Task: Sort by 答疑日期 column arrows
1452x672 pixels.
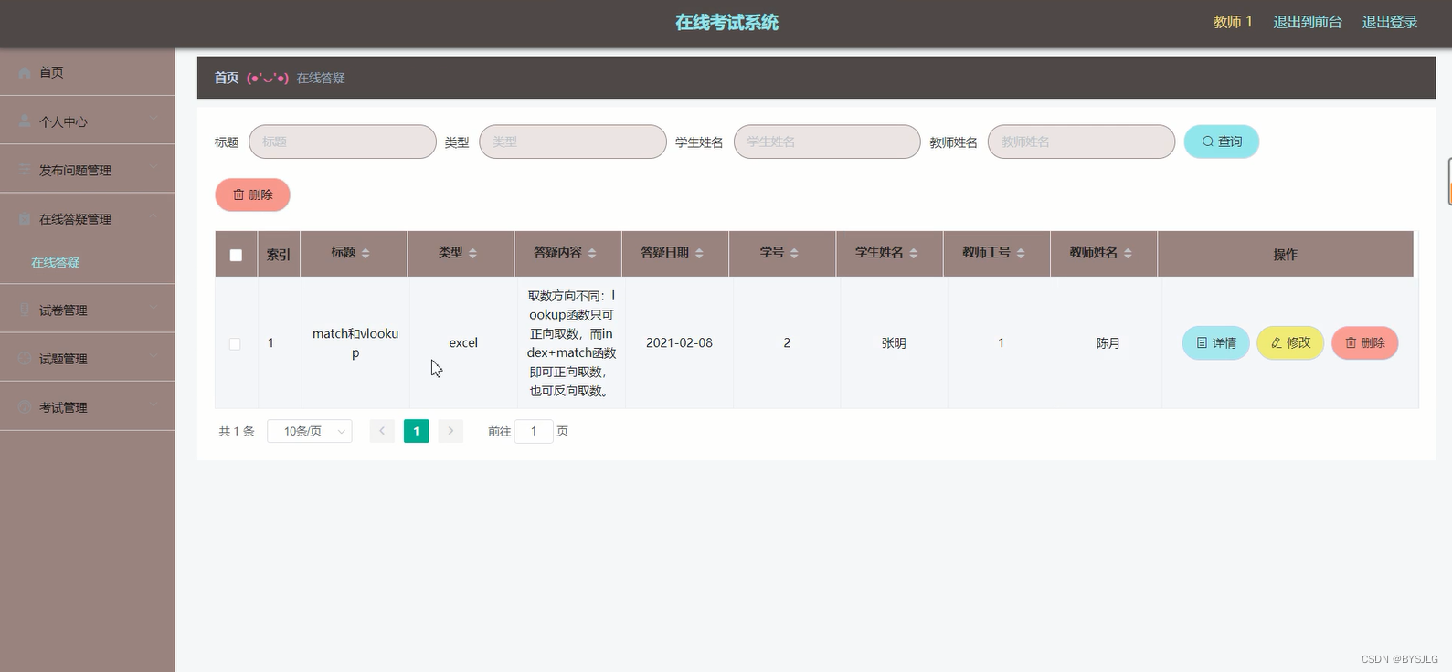Action: point(699,253)
